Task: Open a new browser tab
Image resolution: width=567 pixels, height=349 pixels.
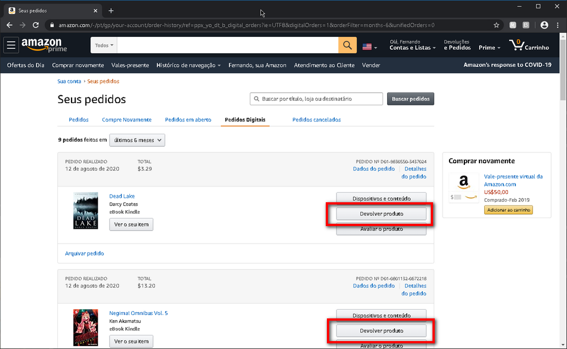Action: point(111,11)
